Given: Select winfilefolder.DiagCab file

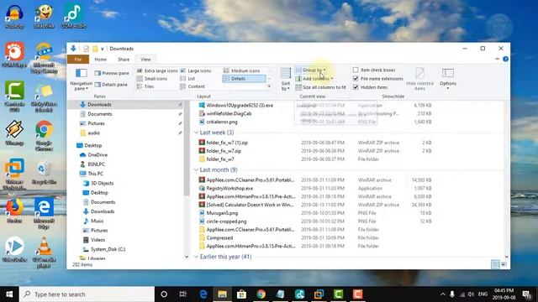Looking at the screenshot, I should [x=229, y=114].
